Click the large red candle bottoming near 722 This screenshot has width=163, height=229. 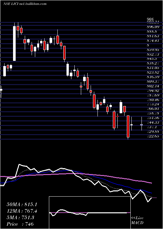(128, 126)
